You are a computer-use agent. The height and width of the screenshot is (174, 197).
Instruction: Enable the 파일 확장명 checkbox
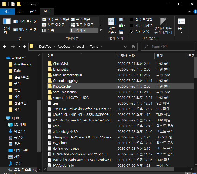click(x=132, y=25)
